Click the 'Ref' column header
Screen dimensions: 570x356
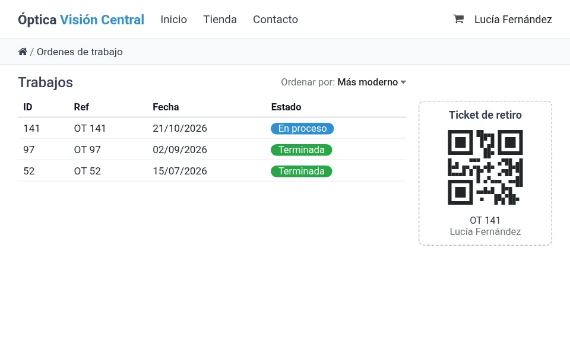[81, 107]
